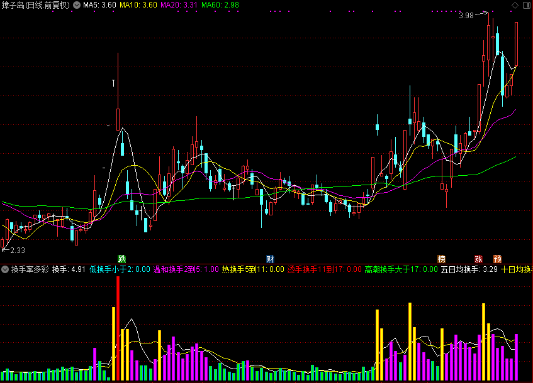Select the MA5: 3.60 indicator label
533x383 pixels.
tap(99, 5)
